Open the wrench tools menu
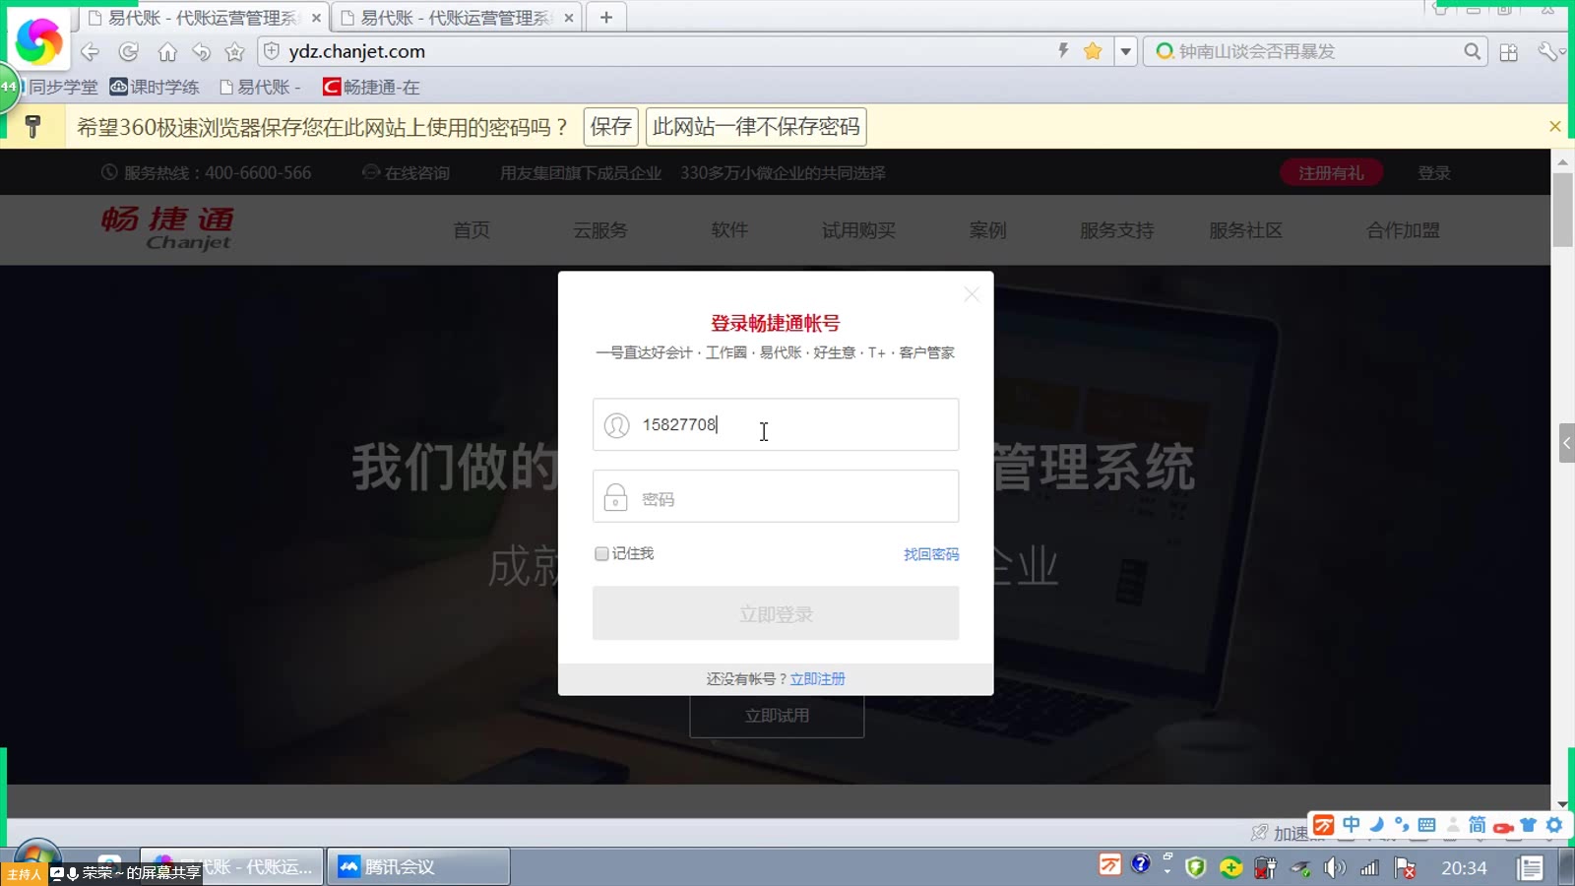Screen dimensions: 1575x886 click(x=1548, y=51)
